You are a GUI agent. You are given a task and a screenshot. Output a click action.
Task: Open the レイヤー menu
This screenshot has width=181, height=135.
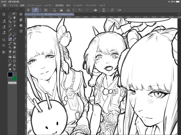[x=48, y=5]
